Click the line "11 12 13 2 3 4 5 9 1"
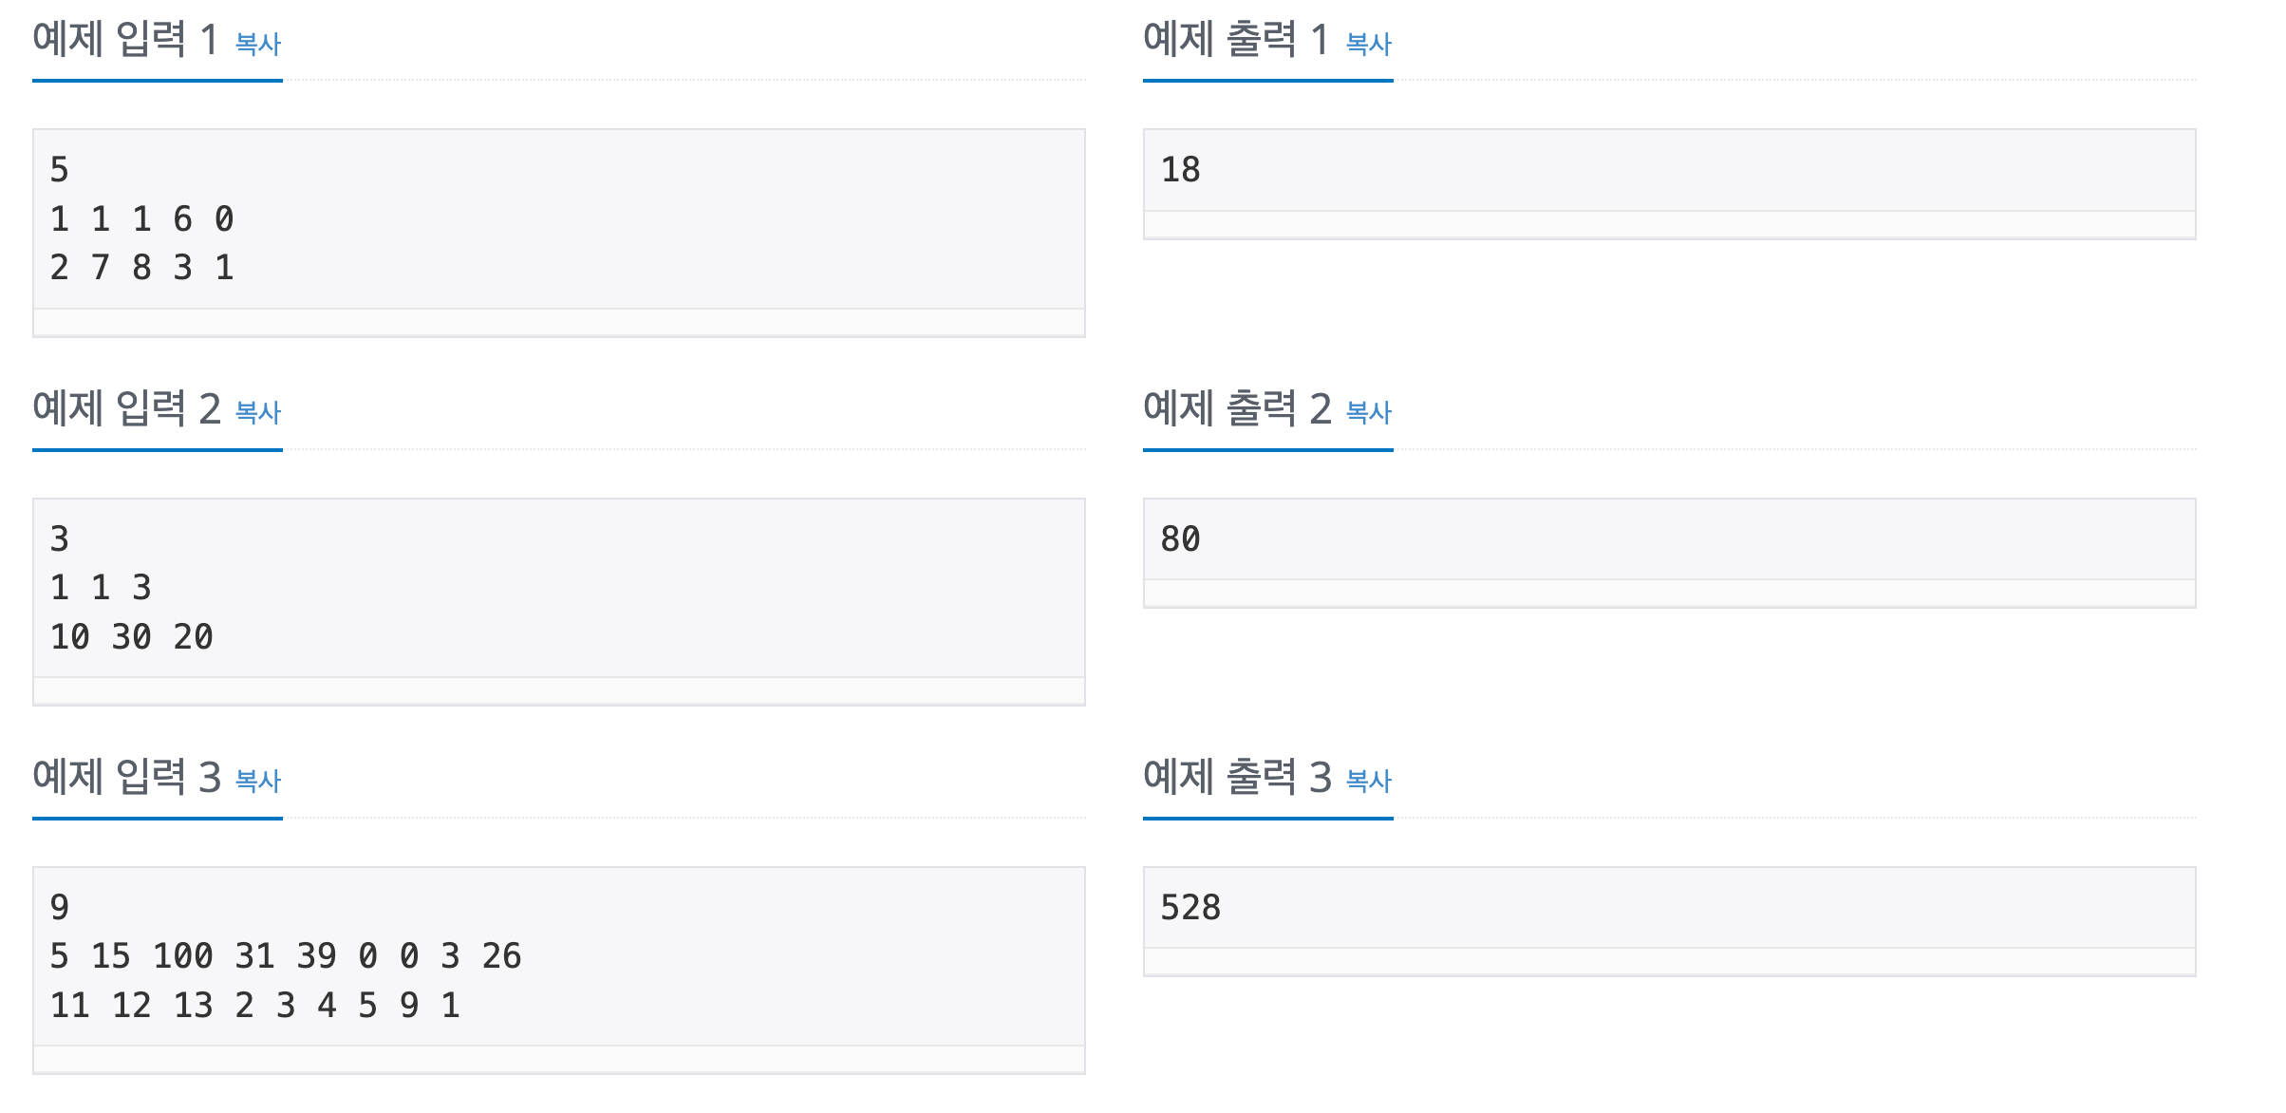2286x1113 pixels. coord(255,1006)
